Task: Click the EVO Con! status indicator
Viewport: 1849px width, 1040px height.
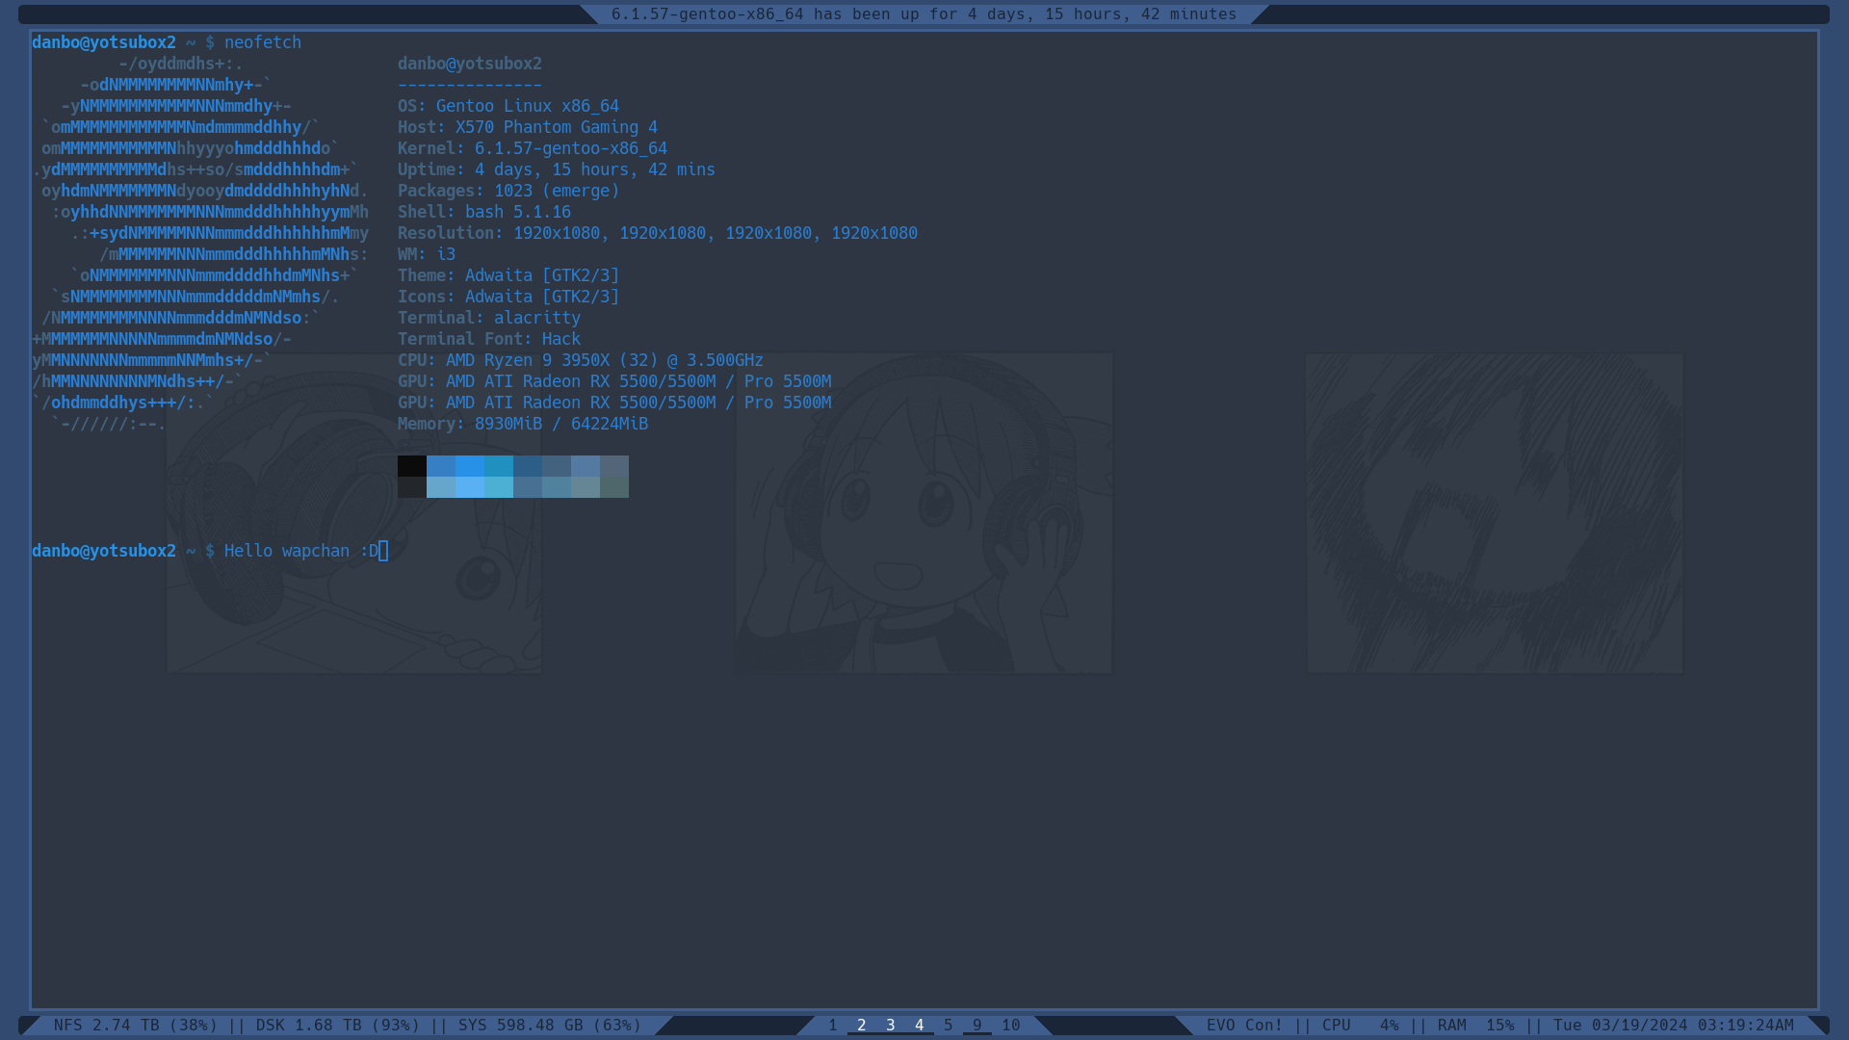Action: coord(1244,1025)
